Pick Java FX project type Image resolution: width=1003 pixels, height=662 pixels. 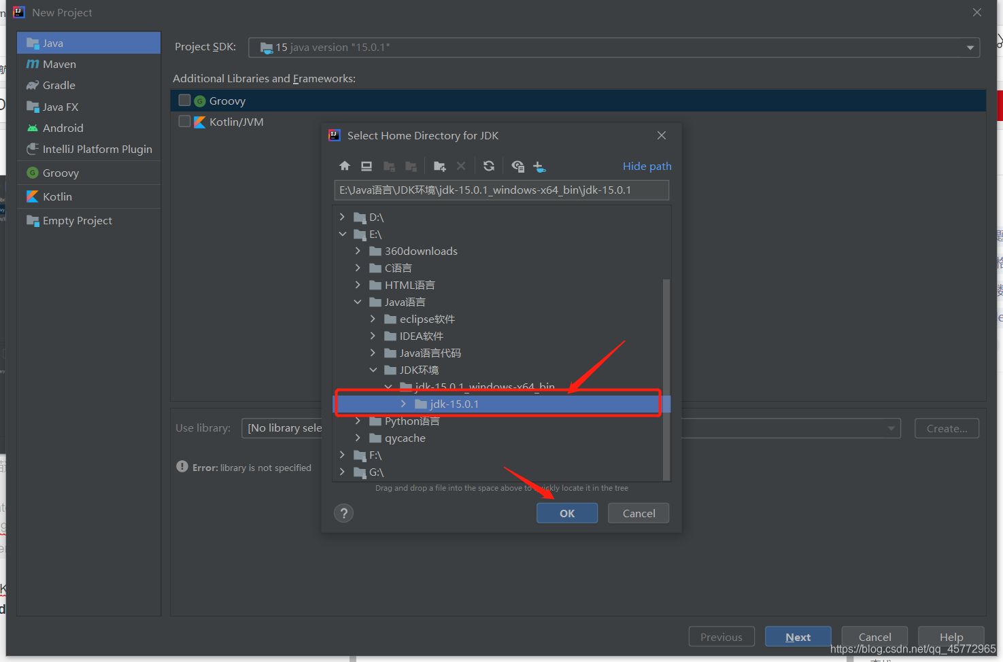click(88, 107)
